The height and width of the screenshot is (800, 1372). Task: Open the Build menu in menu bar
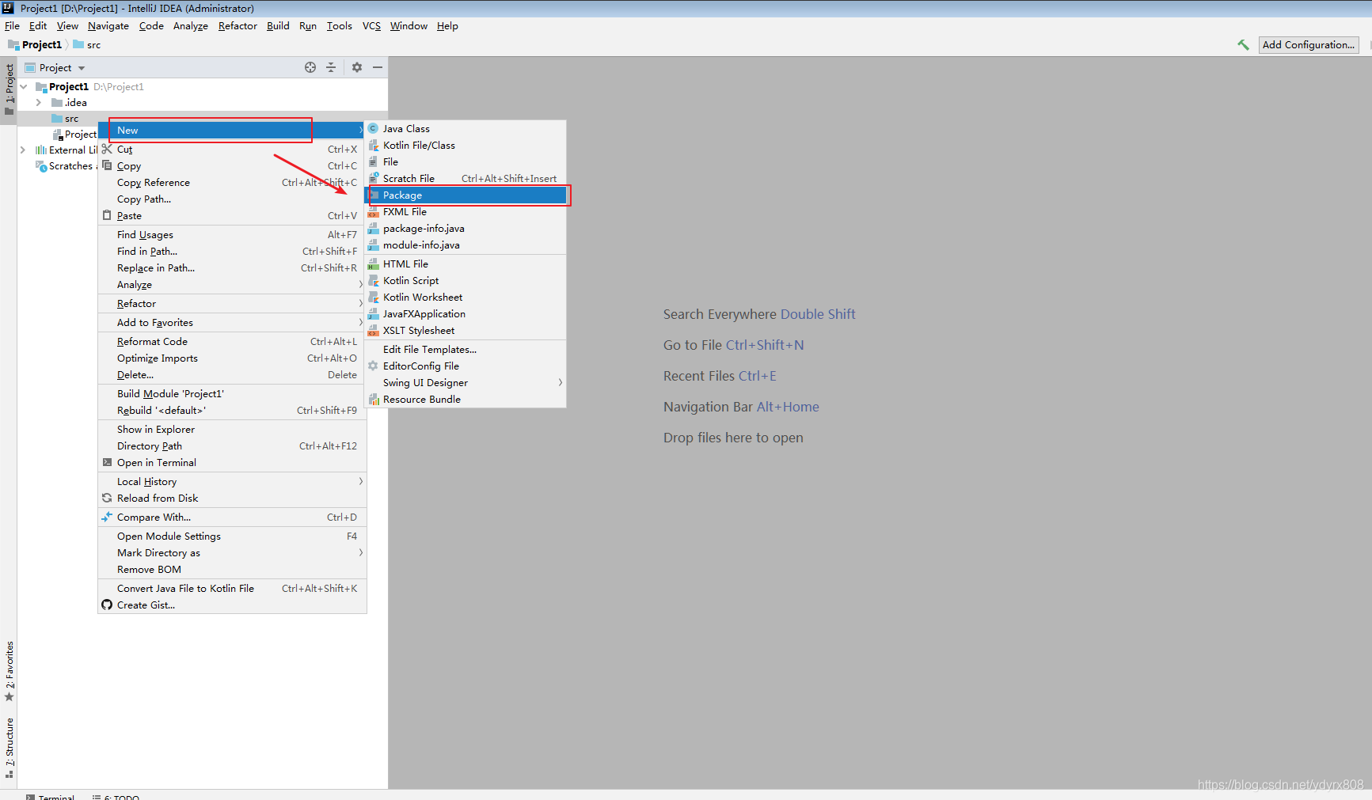pyautogui.click(x=278, y=25)
